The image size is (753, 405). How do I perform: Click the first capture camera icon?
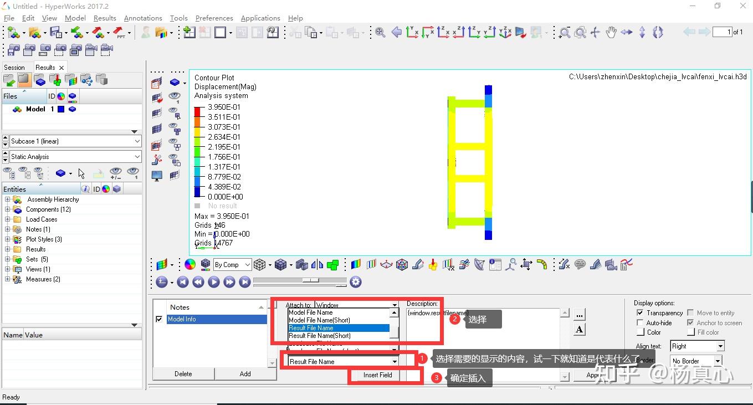point(14,50)
